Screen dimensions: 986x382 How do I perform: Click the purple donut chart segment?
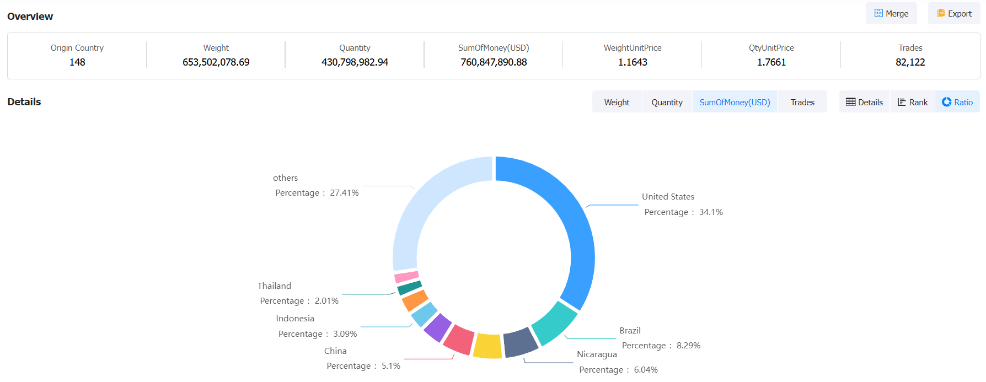click(x=437, y=327)
